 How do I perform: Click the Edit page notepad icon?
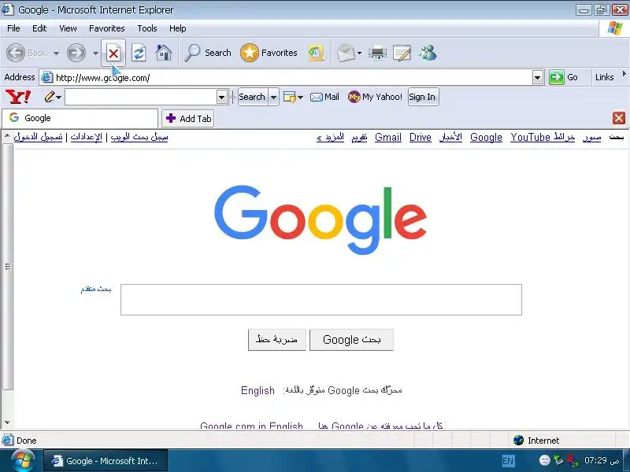tap(402, 53)
